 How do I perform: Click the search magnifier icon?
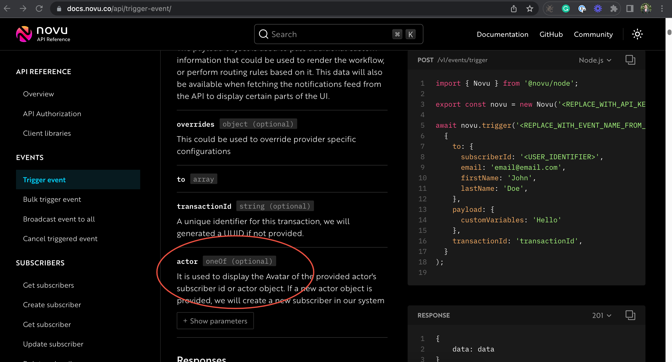pyautogui.click(x=263, y=34)
